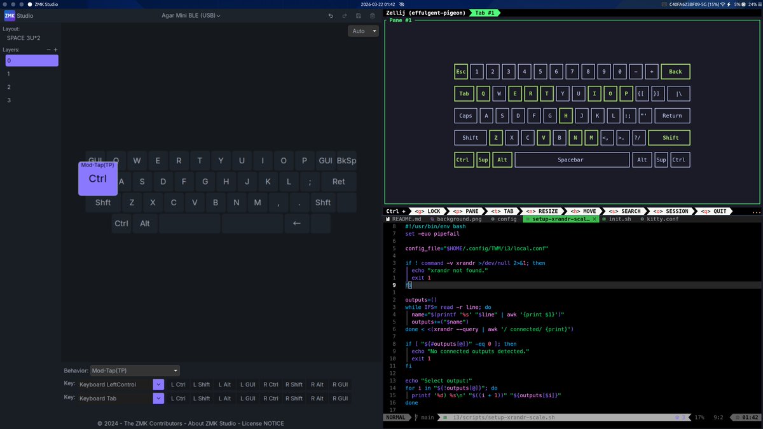
Task: Select layer 2 in the Layers list
Action: (x=32, y=87)
